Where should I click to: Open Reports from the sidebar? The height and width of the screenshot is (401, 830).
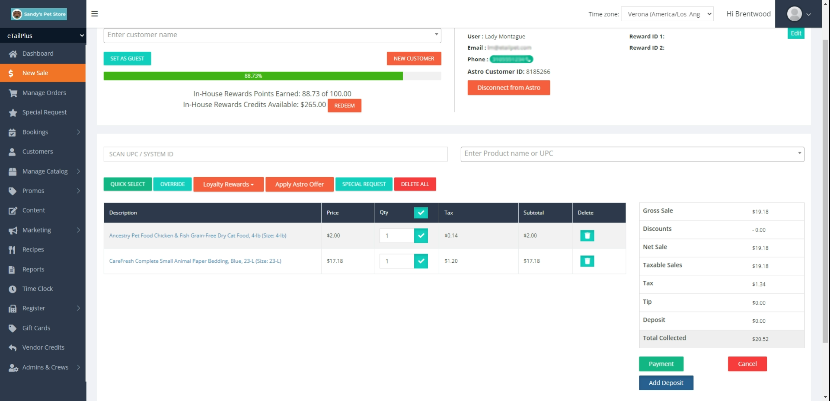[x=33, y=269]
